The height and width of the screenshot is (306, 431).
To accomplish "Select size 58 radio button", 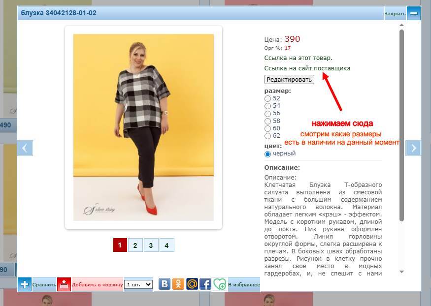I will pos(267,121).
